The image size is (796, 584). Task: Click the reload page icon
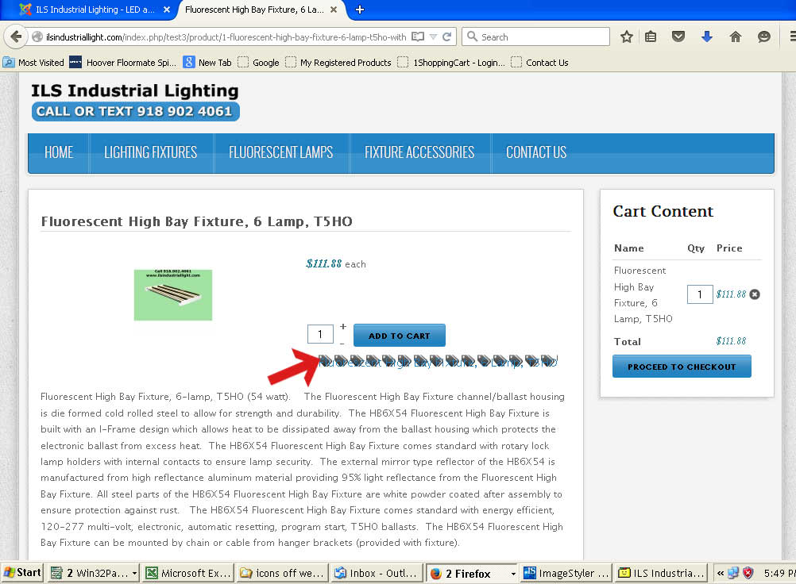[446, 37]
